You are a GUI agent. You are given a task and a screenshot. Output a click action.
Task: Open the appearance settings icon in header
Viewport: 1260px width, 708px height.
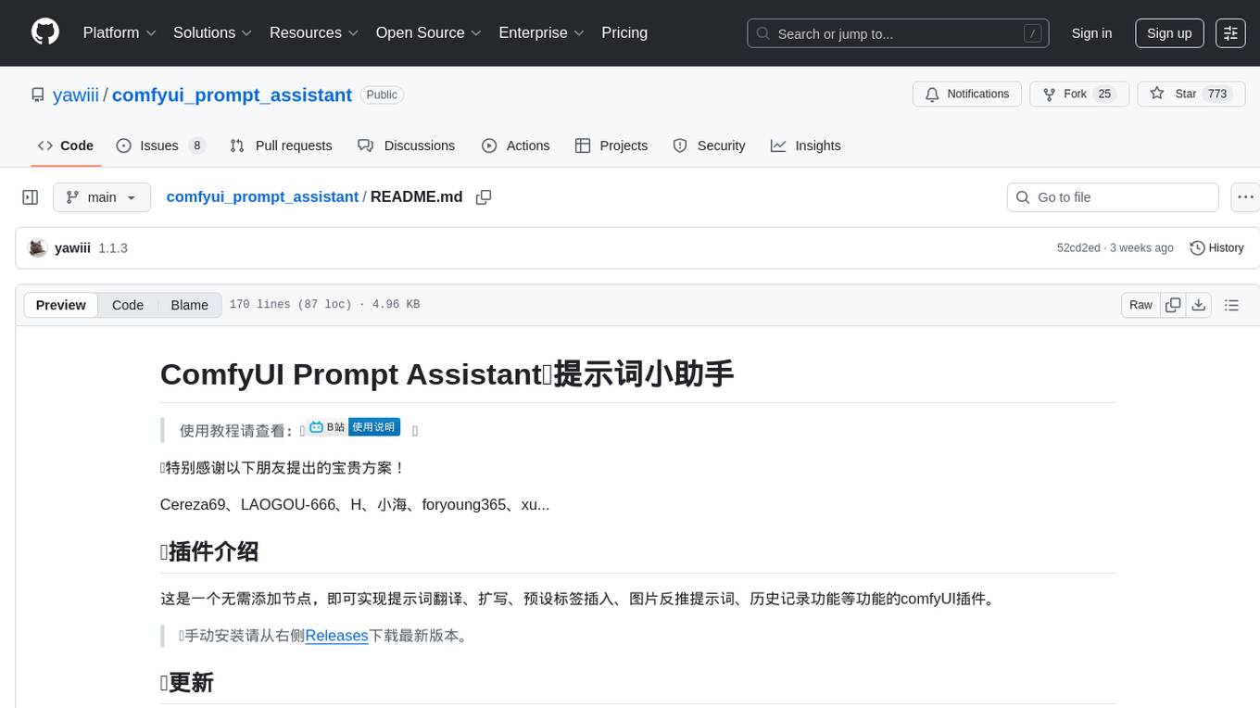point(1230,33)
